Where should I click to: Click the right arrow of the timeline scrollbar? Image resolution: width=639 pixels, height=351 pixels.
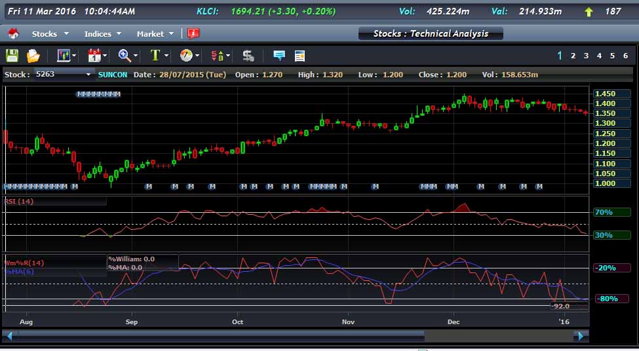(581, 336)
